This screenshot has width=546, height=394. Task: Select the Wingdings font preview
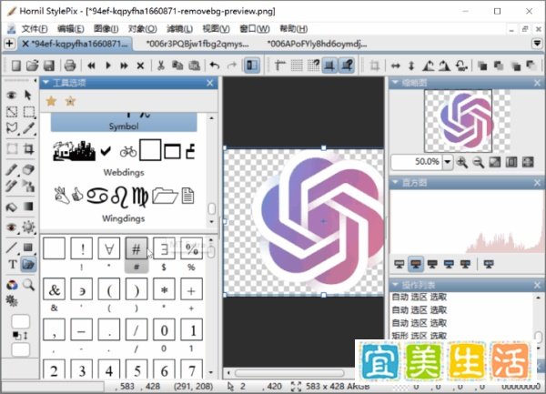click(124, 205)
